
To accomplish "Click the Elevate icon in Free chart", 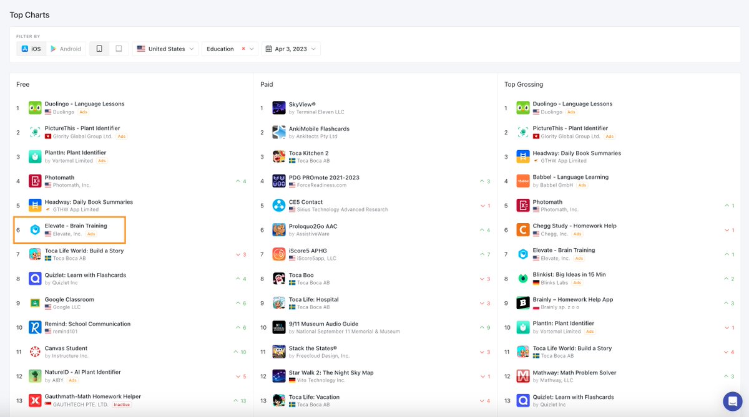I will [x=35, y=230].
